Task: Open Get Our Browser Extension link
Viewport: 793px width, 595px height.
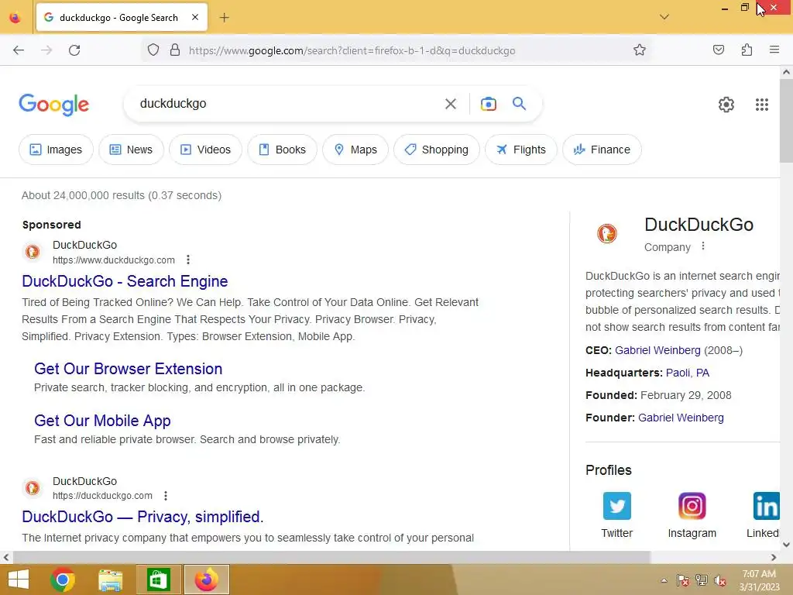Action: (x=129, y=369)
